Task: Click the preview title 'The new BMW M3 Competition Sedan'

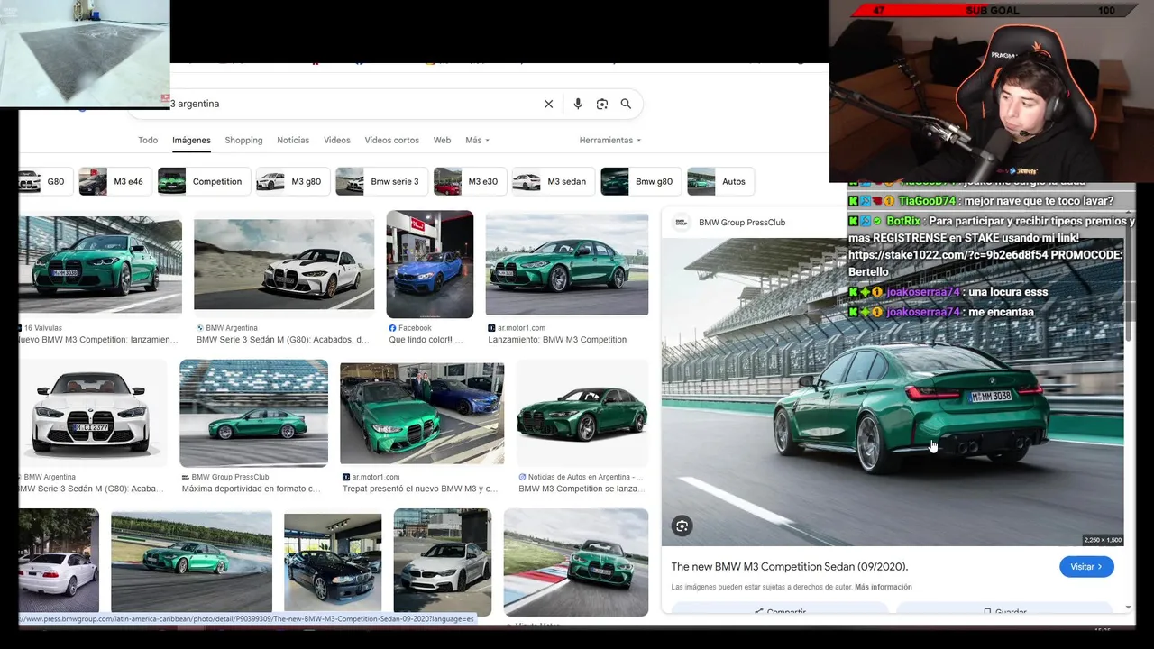Action: [789, 567]
